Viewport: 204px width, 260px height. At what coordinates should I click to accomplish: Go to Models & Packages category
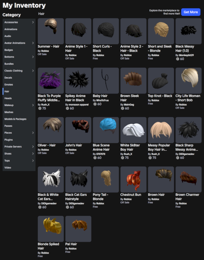pyautogui.click(x=15, y=119)
